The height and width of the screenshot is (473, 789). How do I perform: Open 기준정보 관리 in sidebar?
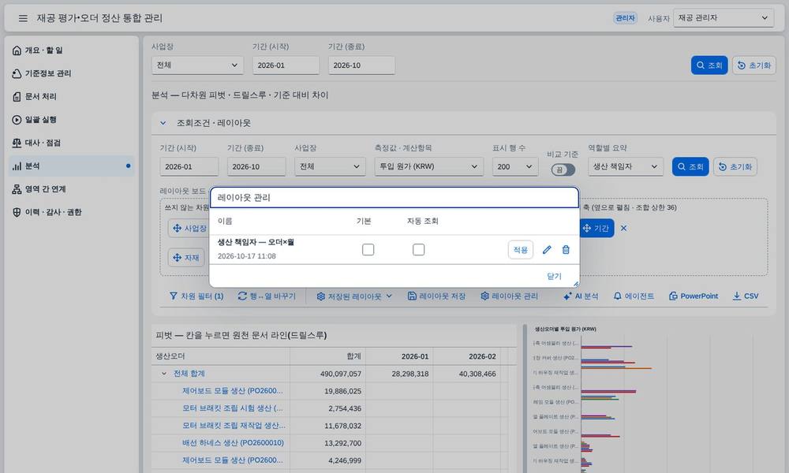coord(72,73)
